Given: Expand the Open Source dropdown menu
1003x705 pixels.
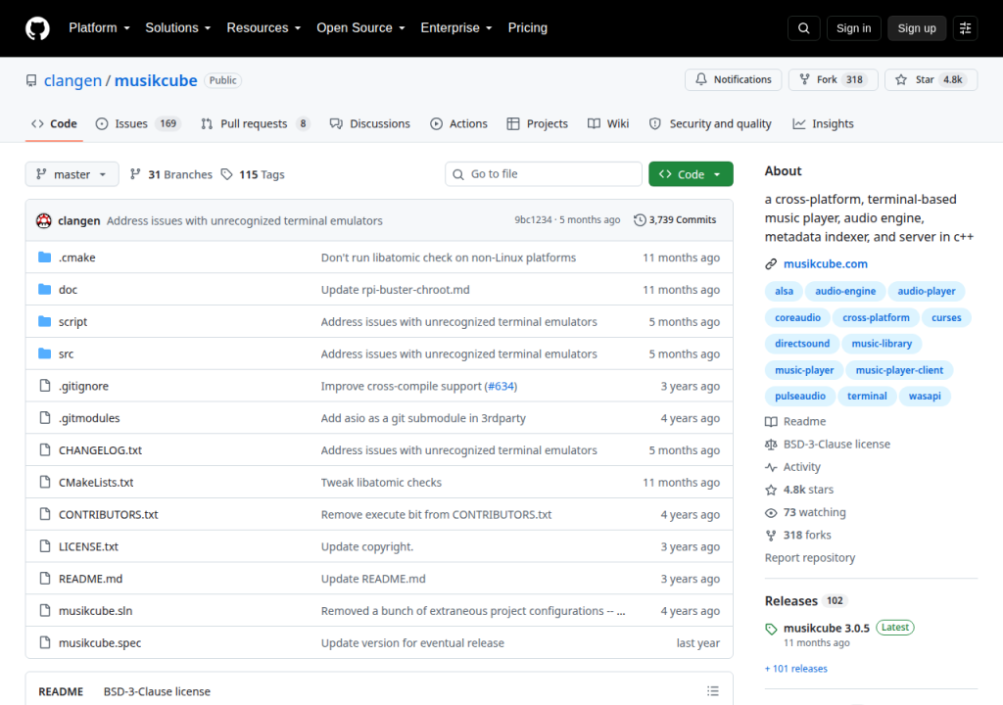Looking at the screenshot, I should (360, 28).
